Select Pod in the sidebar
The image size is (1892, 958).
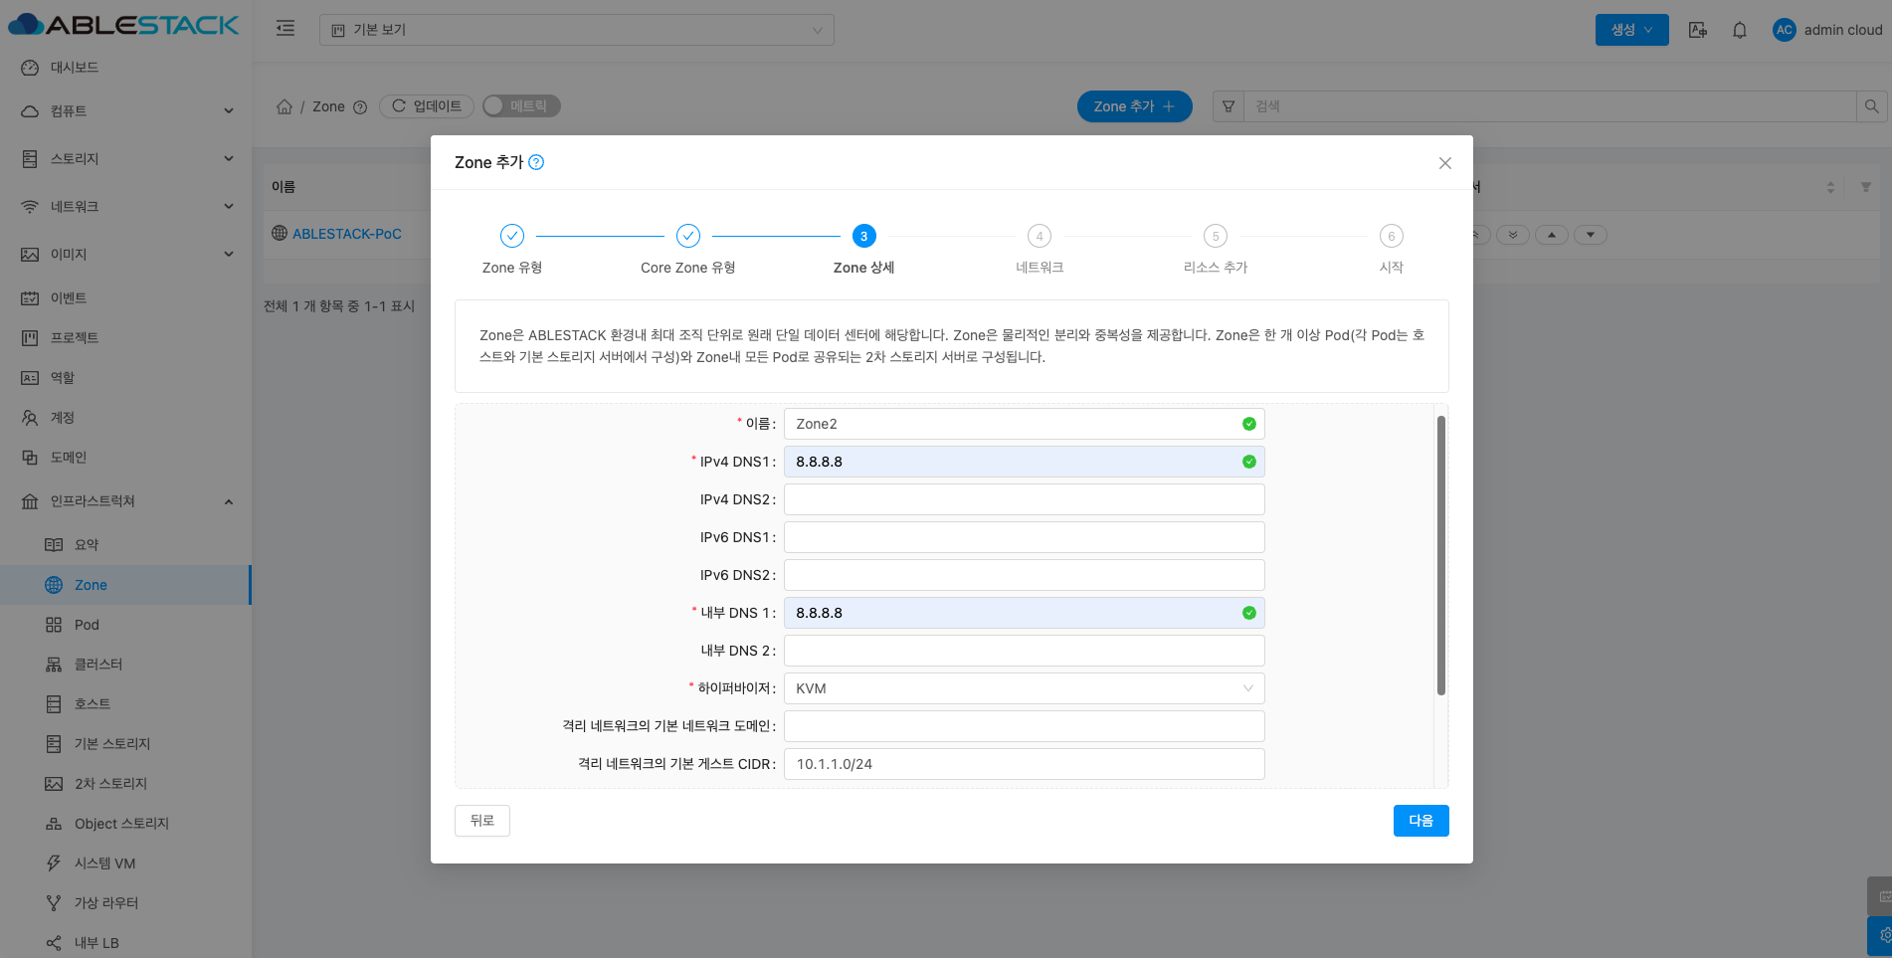[87, 625]
